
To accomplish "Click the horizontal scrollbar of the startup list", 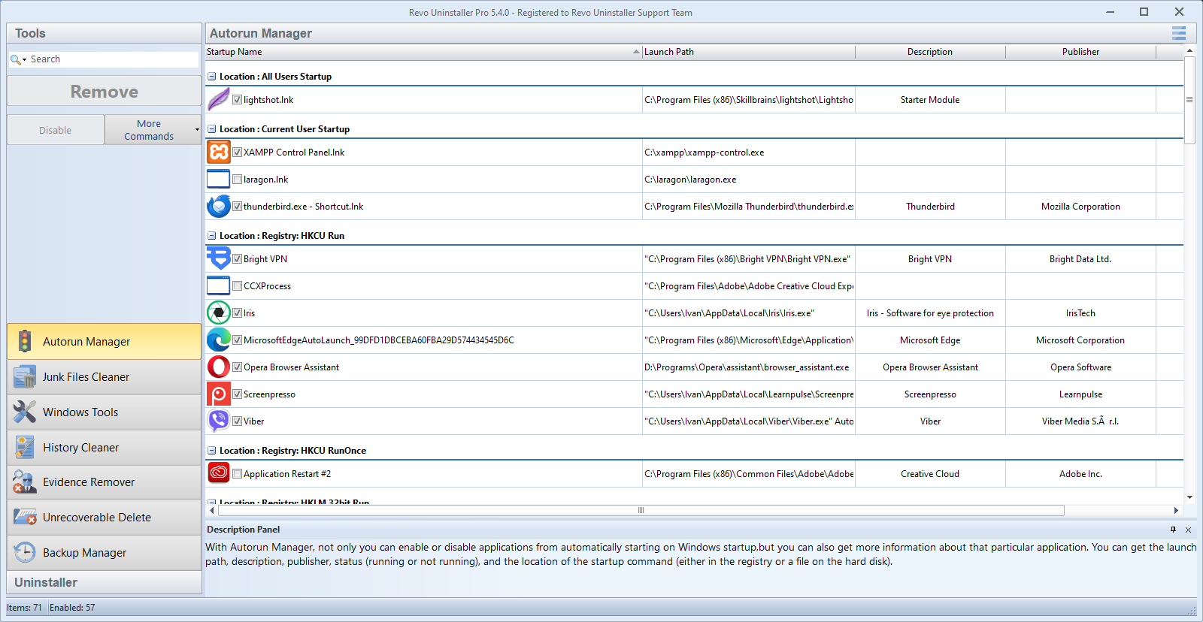I will (x=641, y=511).
